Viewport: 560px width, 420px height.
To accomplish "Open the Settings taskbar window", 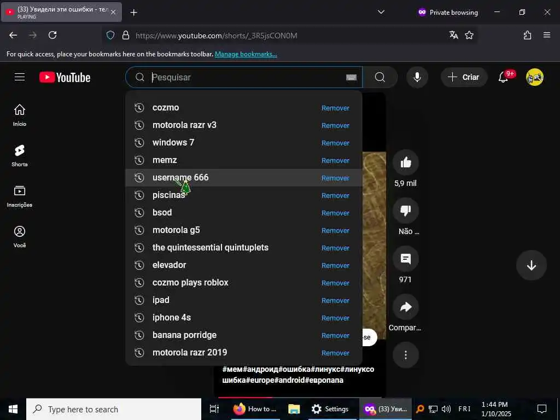I will click(x=331, y=409).
